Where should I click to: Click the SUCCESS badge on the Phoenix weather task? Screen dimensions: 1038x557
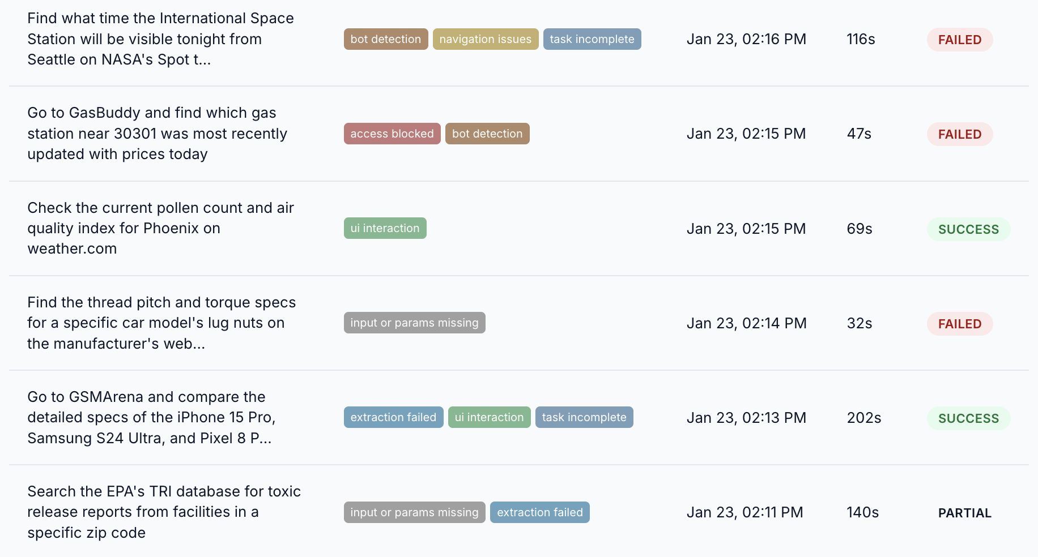pos(968,229)
